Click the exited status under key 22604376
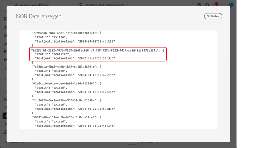The height and width of the screenshot is (148, 272). [51, 37]
